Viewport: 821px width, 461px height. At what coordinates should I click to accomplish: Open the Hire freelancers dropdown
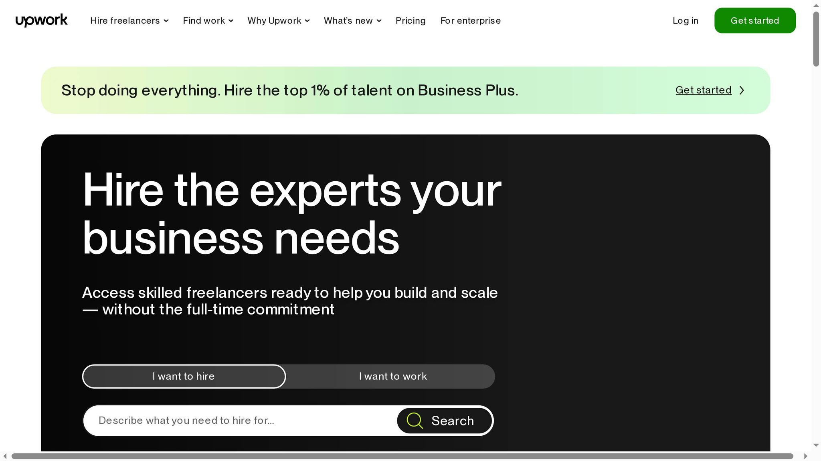click(x=129, y=20)
